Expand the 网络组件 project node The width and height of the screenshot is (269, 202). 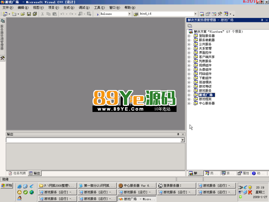pos(189,74)
